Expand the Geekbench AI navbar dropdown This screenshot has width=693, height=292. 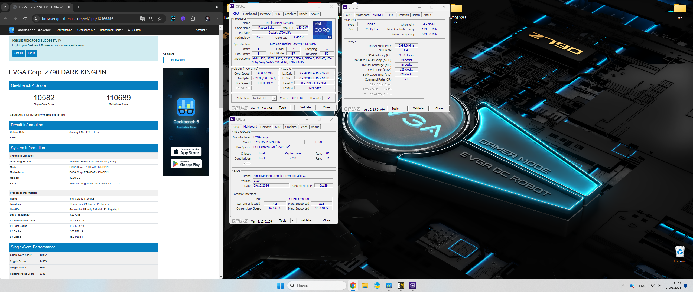(x=86, y=30)
